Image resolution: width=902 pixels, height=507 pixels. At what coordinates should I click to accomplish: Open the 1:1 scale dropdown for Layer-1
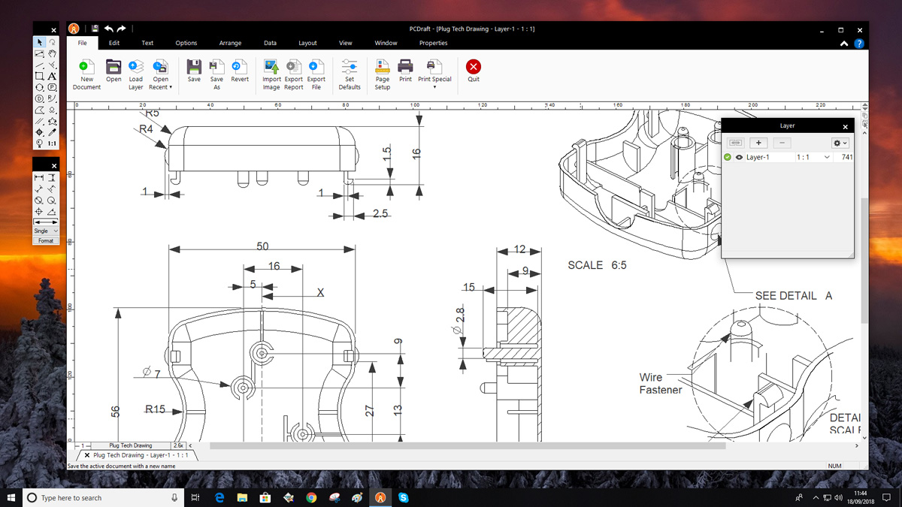[x=827, y=157]
